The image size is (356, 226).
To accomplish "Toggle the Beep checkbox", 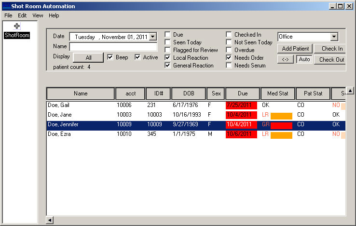I will pyautogui.click(x=110, y=57).
